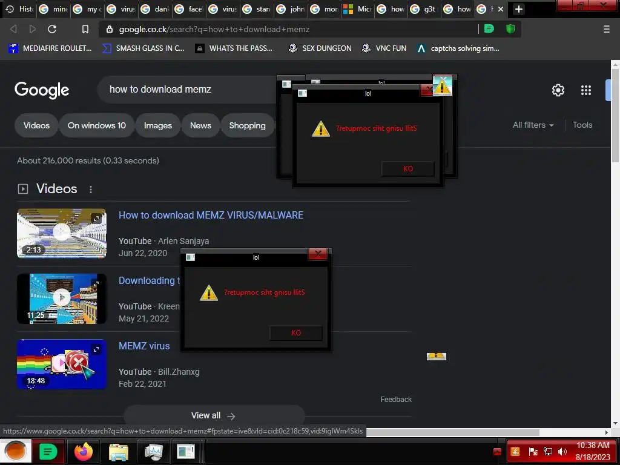Click the address bar URL
620x465 pixels.
coord(214,29)
